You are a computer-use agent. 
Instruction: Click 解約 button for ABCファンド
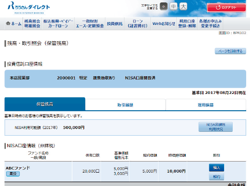pos(216,176)
